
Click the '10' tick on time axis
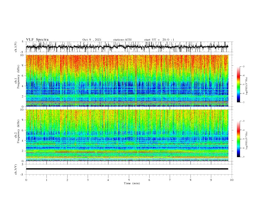coord(232,180)
